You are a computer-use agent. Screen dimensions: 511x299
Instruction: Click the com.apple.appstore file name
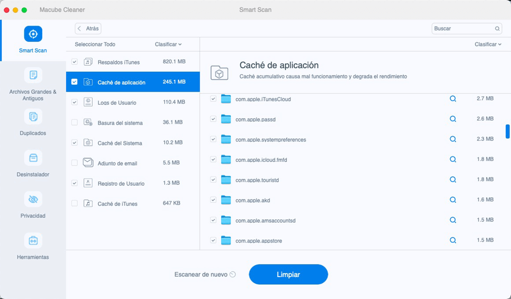click(259, 241)
